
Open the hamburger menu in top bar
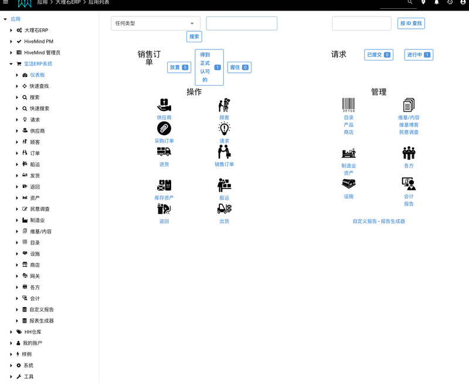[x=5, y=2]
